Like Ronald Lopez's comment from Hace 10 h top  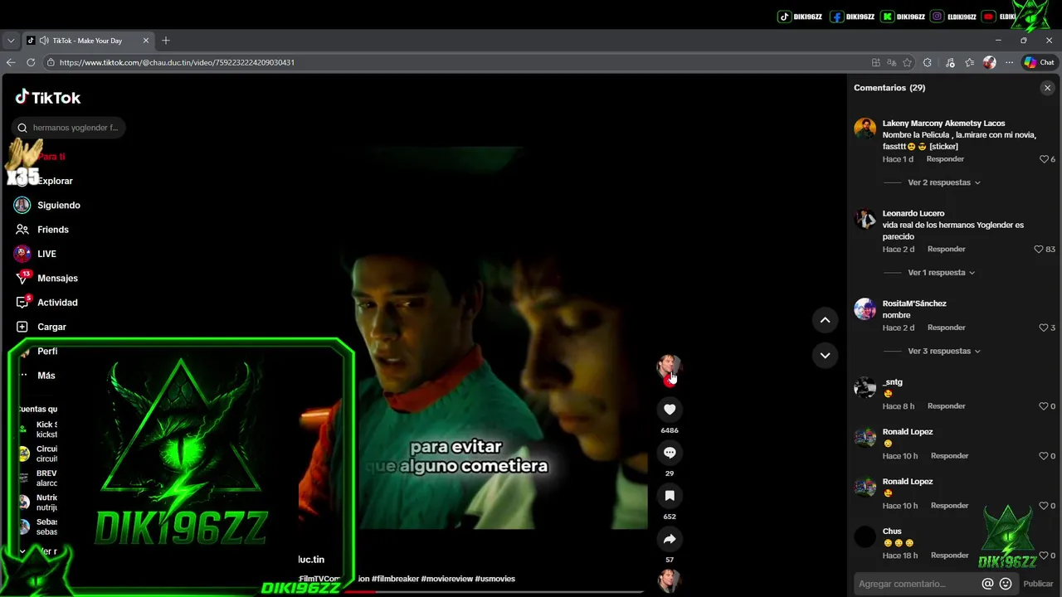[x=1045, y=456]
